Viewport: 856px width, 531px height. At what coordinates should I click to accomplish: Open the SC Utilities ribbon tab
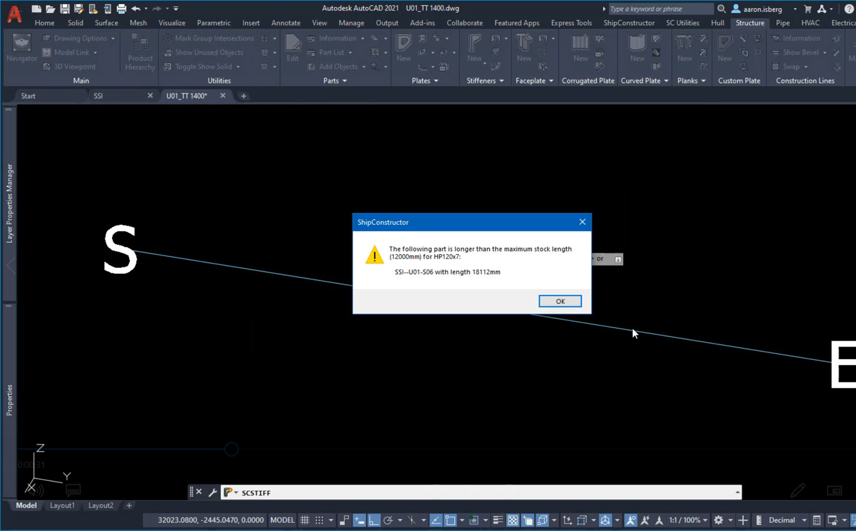(682, 23)
